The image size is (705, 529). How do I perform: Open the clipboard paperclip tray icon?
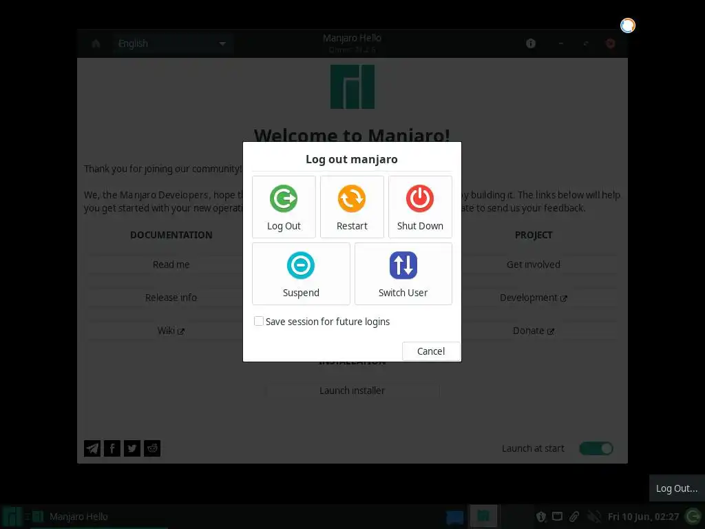pos(574,517)
